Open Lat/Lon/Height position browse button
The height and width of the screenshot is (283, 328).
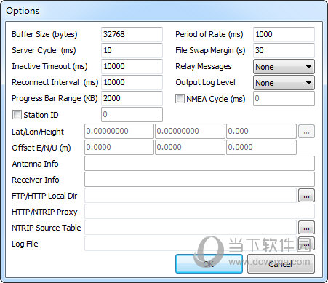point(306,132)
